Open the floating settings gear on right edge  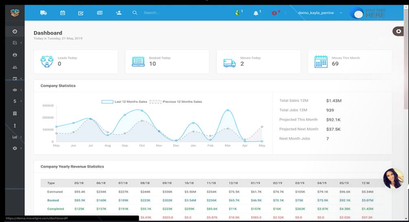coord(398,31)
